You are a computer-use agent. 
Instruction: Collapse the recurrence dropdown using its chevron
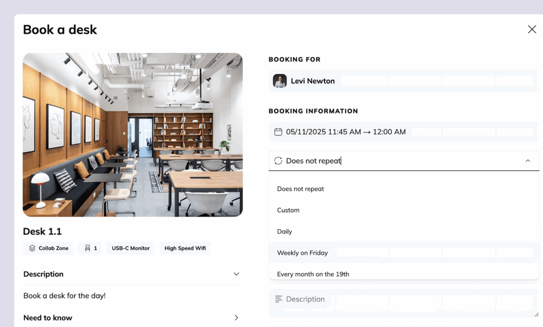(528, 160)
